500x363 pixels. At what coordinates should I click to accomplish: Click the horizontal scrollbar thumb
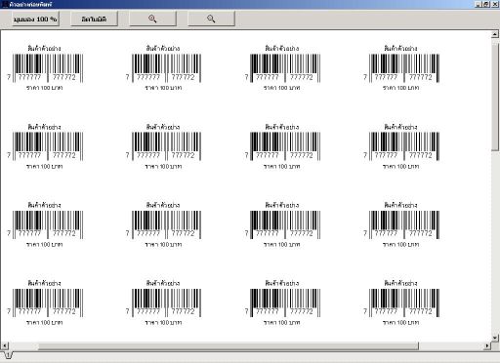(x=228, y=345)
